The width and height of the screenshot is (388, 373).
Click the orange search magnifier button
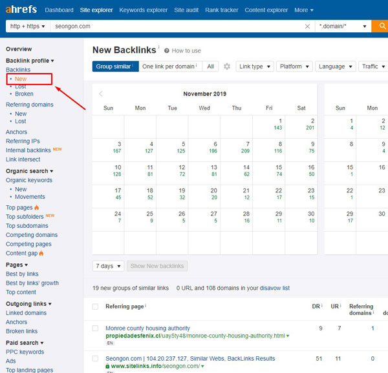[382, 26]
